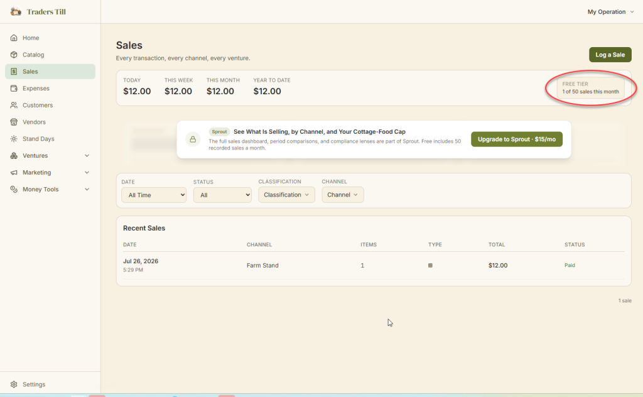Click the Channel column header in table
Screen dimensions: 643x397
point(259,244)
